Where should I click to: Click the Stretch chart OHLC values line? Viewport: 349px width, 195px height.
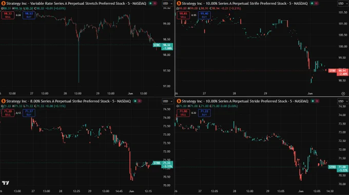(33, 8)
